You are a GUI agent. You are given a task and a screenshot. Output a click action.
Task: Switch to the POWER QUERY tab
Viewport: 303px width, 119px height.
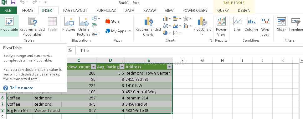pyautogui.click(x=195, y=10)
